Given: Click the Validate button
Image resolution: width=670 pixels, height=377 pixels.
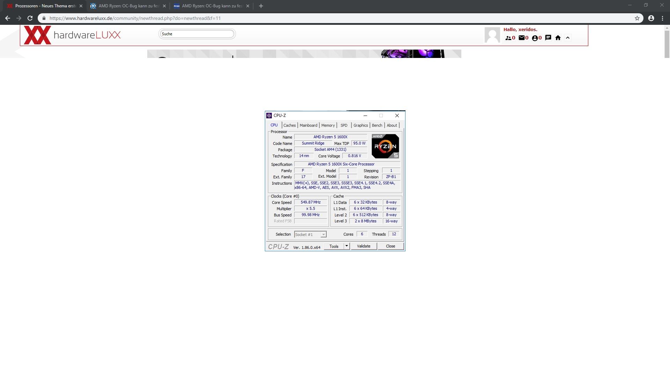Looking at the screenshot, I should [x=364, y=246].
